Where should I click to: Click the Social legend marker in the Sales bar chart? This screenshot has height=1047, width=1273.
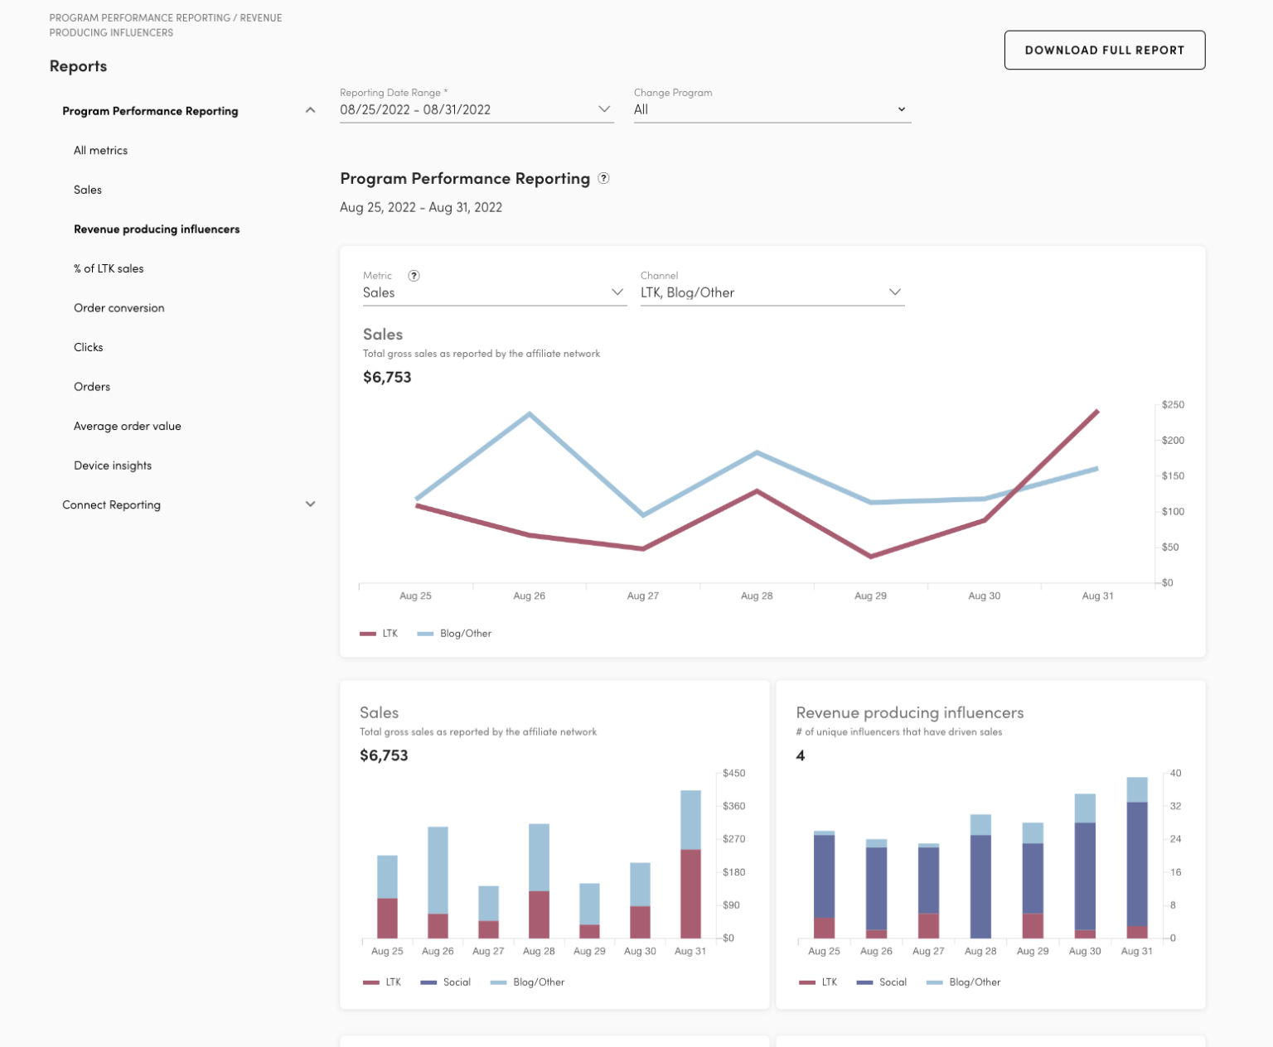[428, 982]
